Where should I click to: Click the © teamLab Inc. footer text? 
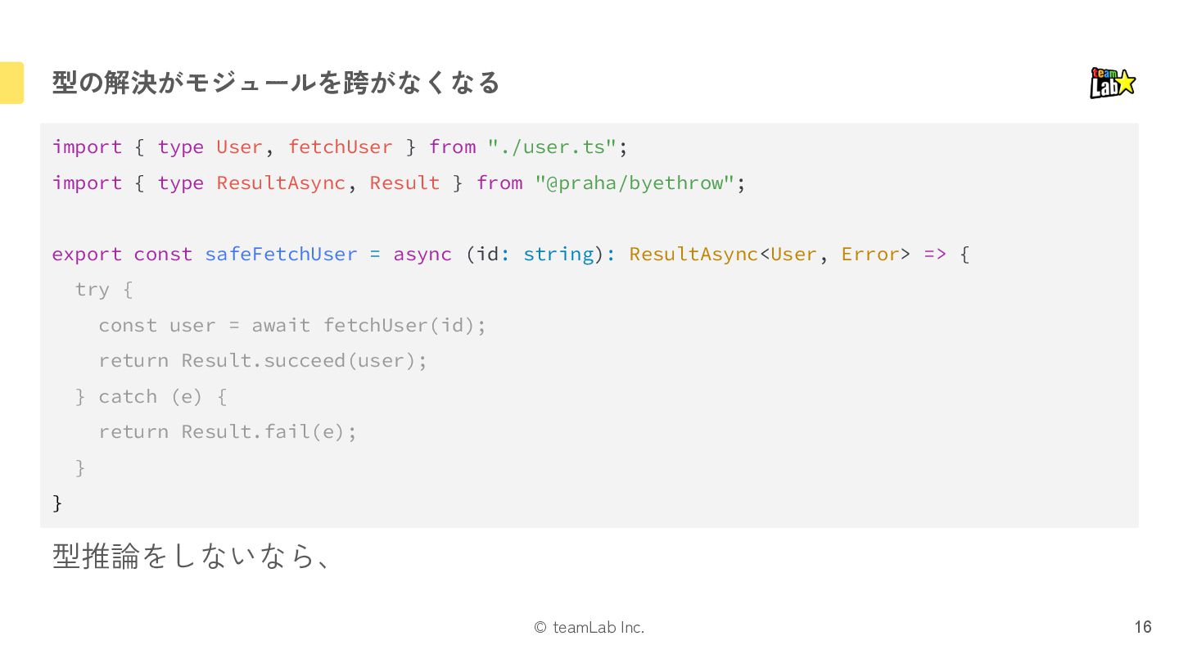click(x=589, y=628)
